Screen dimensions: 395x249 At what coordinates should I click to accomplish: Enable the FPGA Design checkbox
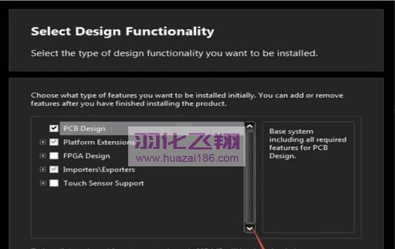point(54,156)
